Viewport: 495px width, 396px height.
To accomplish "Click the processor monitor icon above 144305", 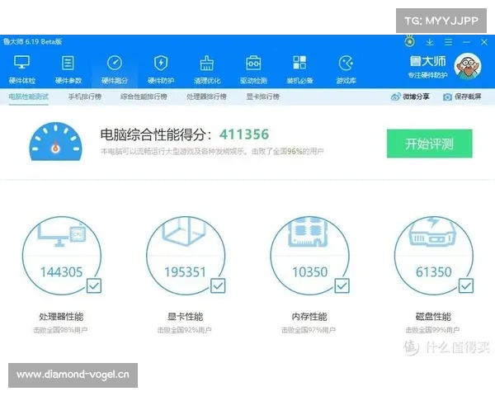I will point(62,234).
